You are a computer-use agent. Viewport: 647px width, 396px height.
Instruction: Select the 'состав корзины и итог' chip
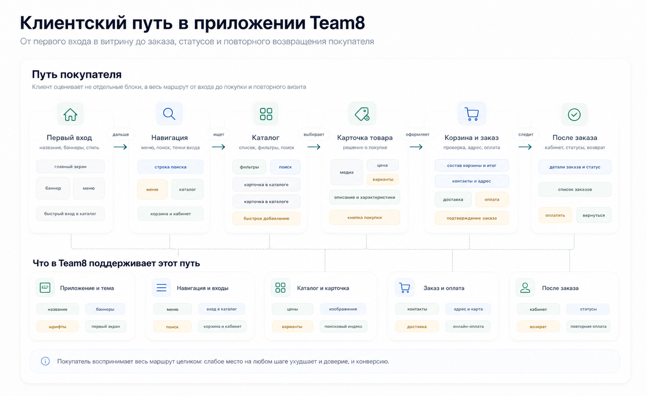tap(472, 165)
